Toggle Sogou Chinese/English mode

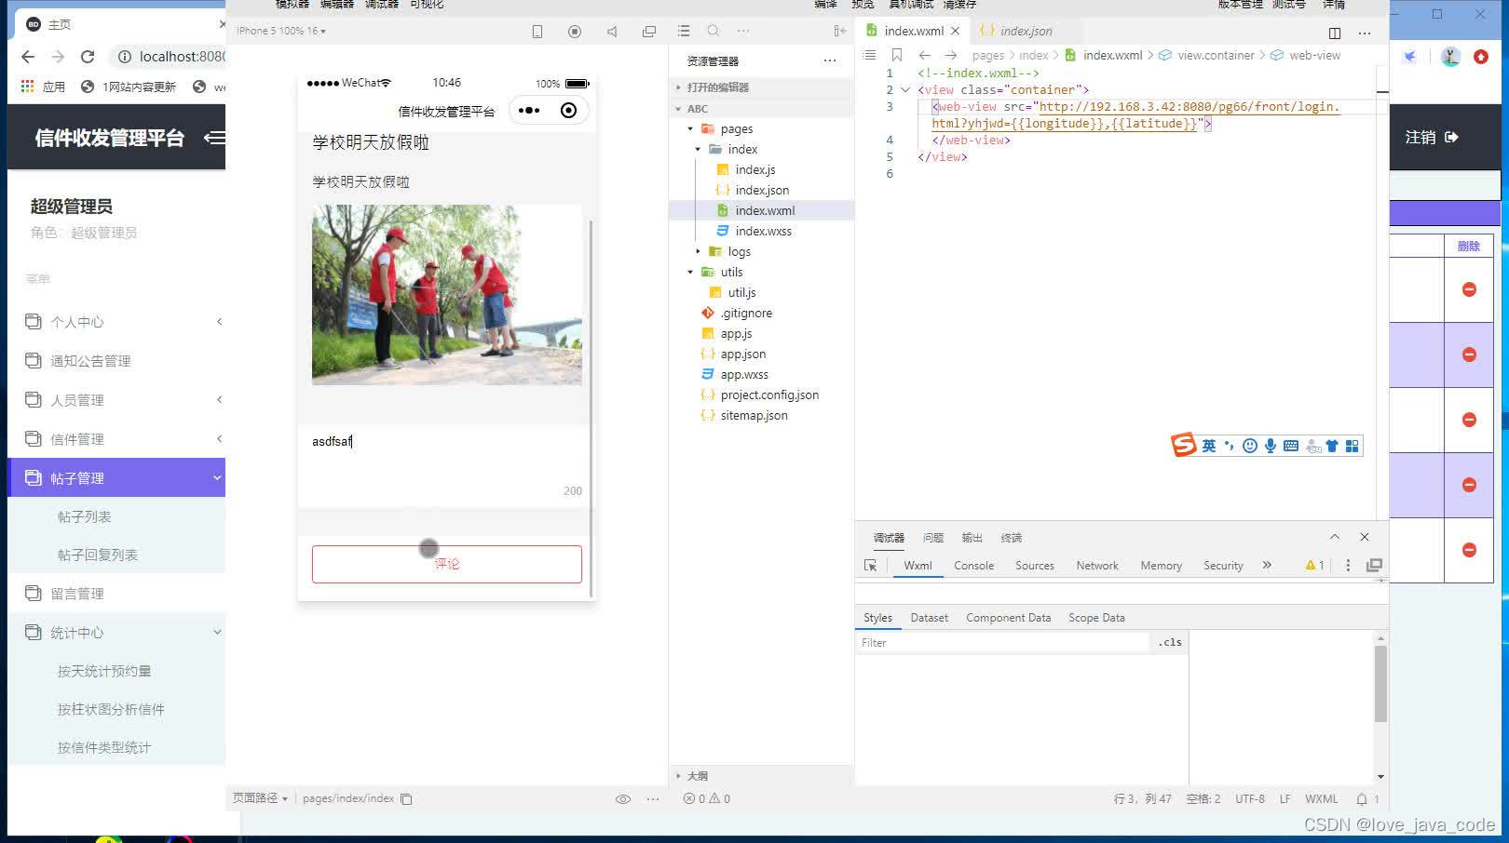(x=1209, y=446)
